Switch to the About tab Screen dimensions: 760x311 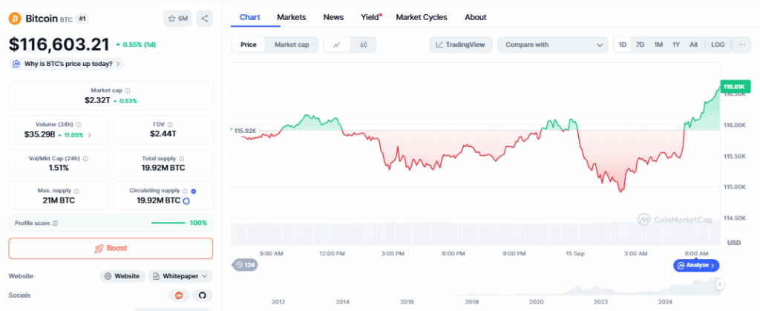click(476, 17)
